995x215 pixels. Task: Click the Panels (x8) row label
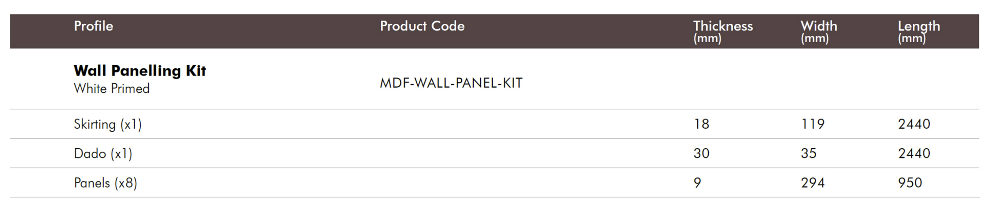105,183
